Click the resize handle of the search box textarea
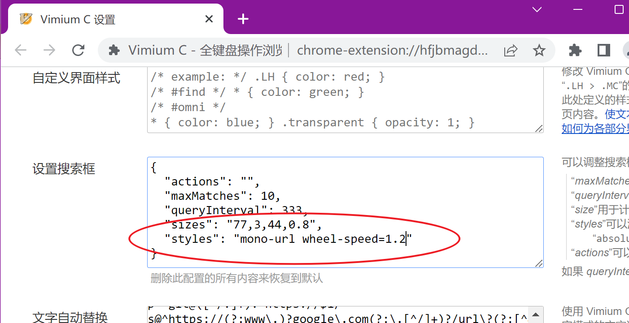Viewport: 629px width, 323px height. (x=539, y=264)
